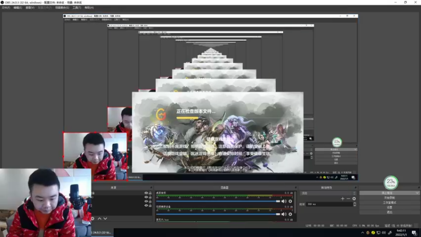
Task: Toggle lock icon of third source row
Action: (150, 201)
